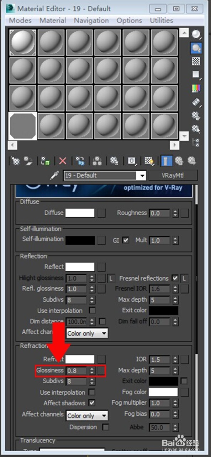Click the refraction Glossiness 0.8 value field

(77, 371)
